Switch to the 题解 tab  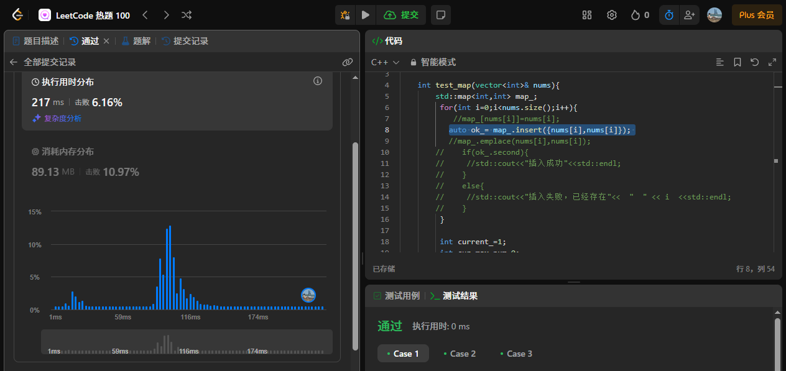136,41
